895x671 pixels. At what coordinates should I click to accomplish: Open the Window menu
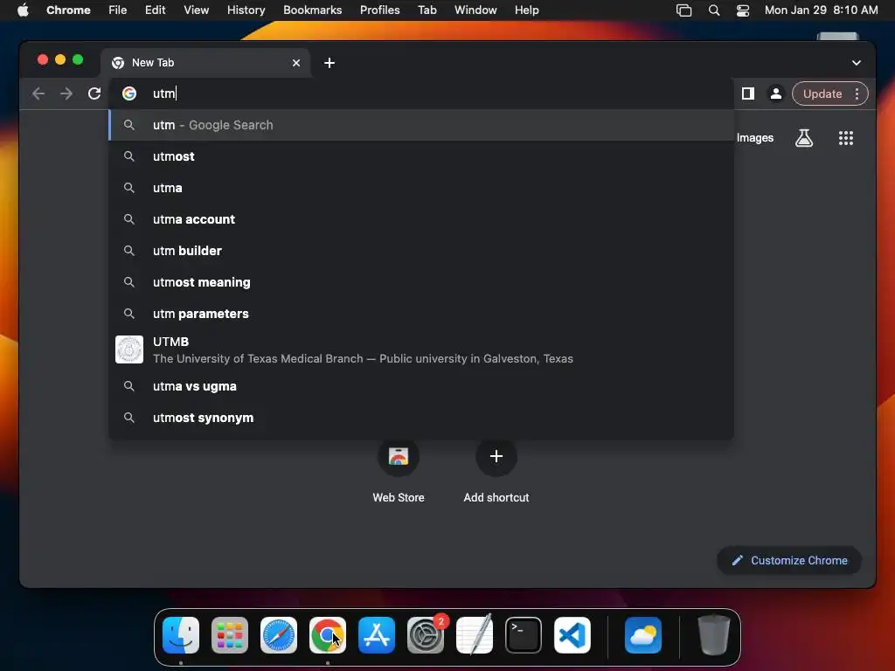point(475,10)
